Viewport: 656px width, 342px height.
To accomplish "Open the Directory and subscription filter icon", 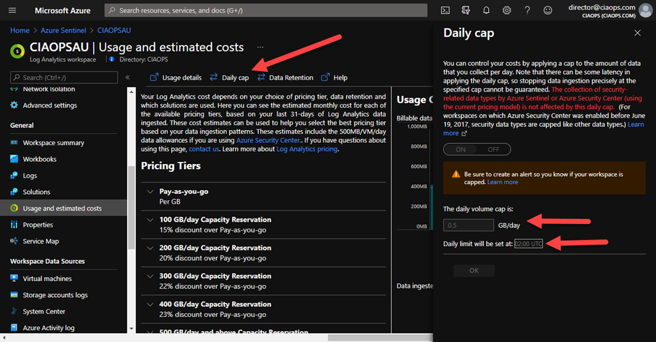I will pos(466,10).
